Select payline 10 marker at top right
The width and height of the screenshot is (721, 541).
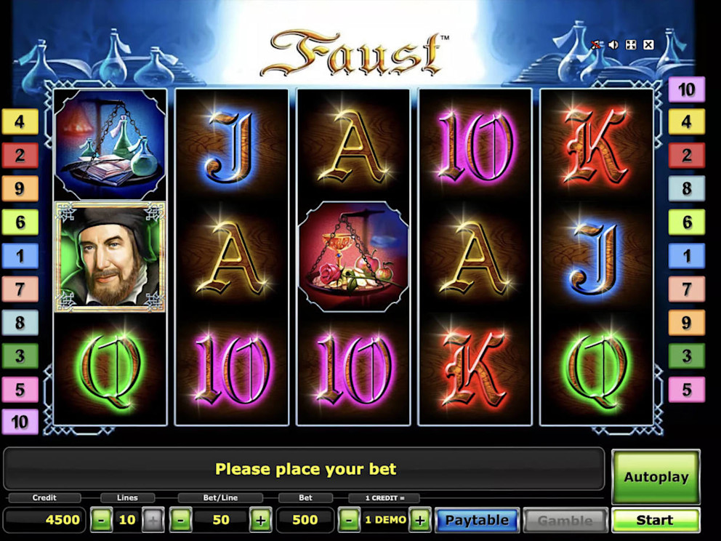686,89
